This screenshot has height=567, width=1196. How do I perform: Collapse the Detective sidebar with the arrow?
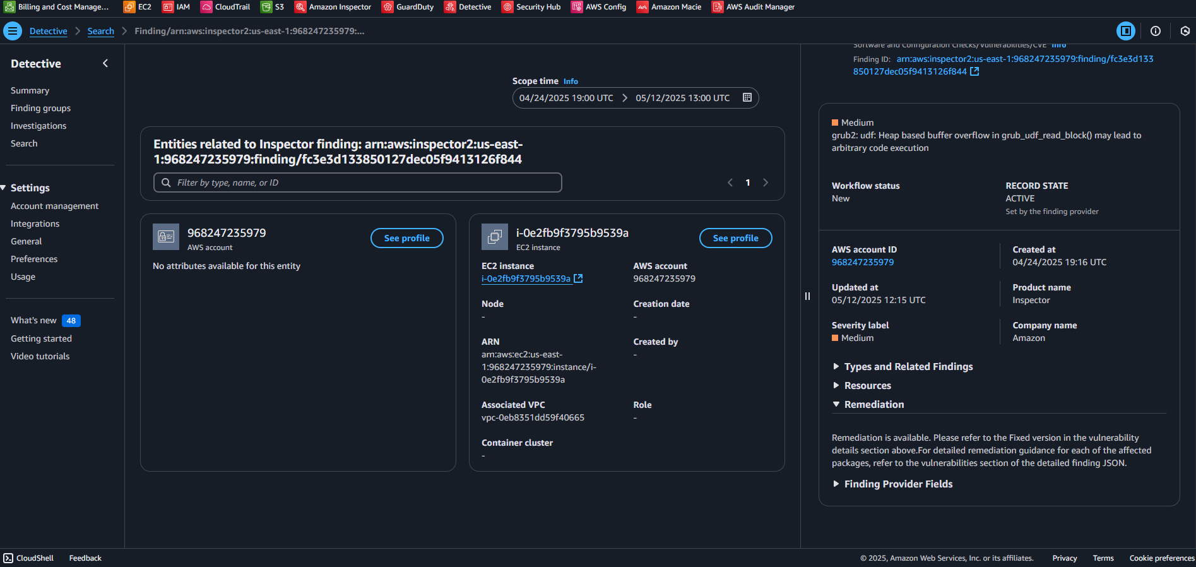105,63
